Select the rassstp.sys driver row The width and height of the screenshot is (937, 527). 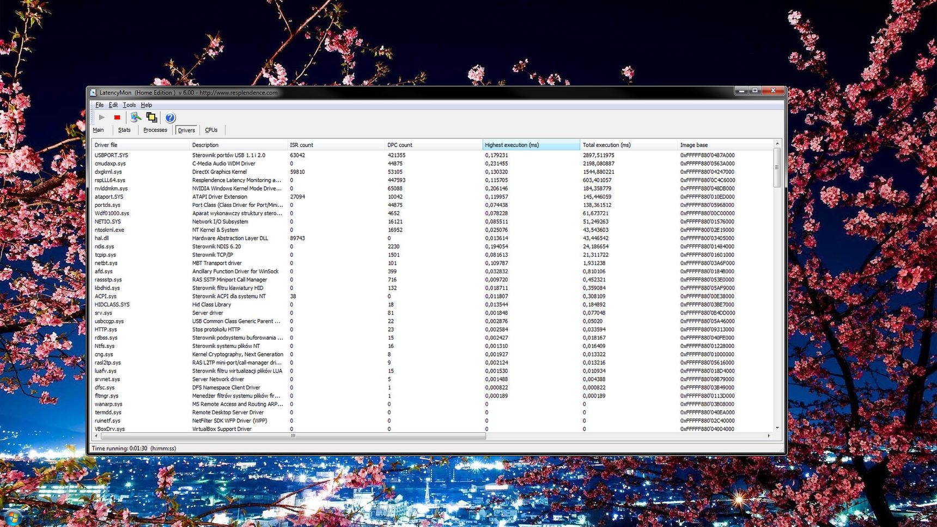433,280
